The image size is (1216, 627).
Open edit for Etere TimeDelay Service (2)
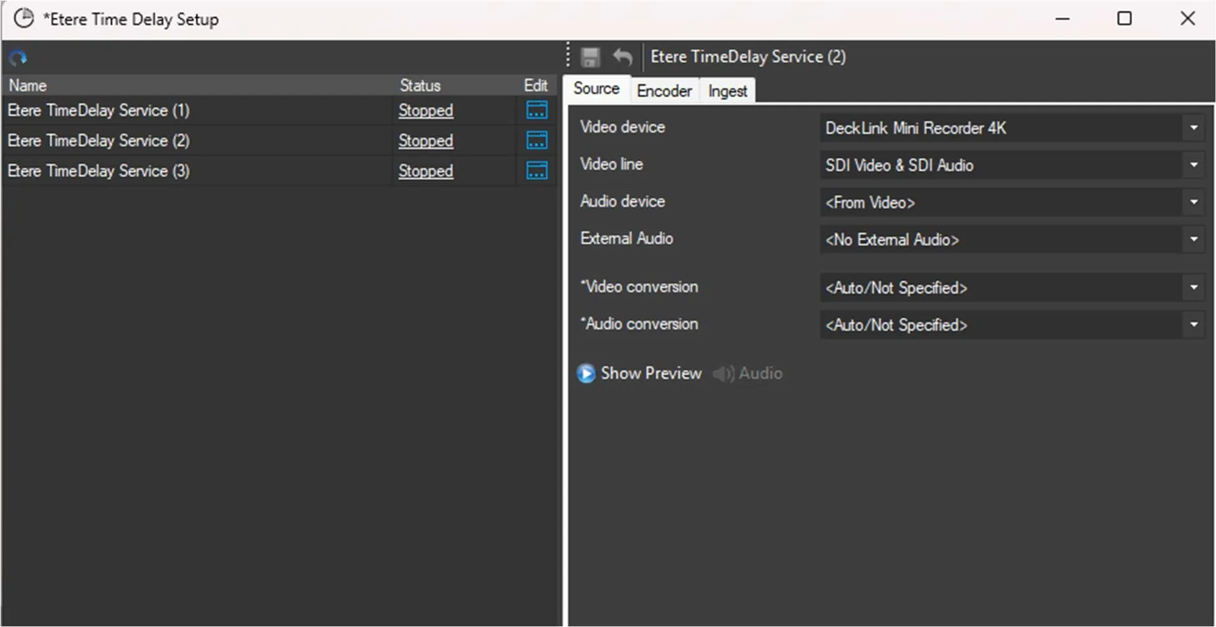(x=536, y=141)
